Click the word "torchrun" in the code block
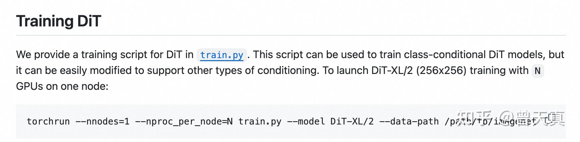The image size is (580, 142). click(48, 122)
